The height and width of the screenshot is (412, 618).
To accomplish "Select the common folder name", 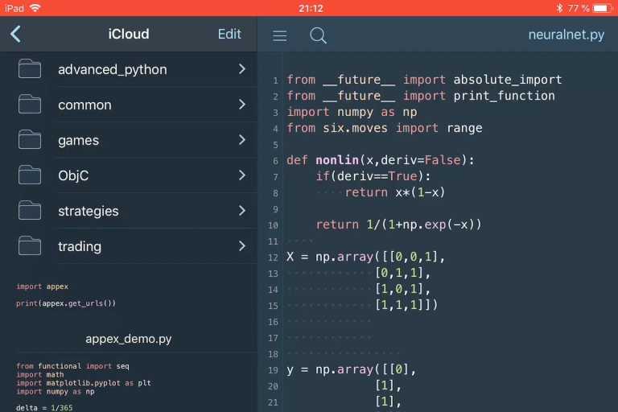I will pyautogui.click(x=84, y=105).
